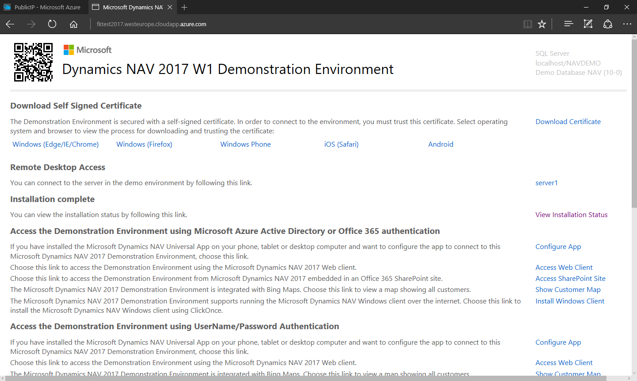The image size is (637, 381).
Task: Make a Web Note pen icon
Action: click(588, 24)
